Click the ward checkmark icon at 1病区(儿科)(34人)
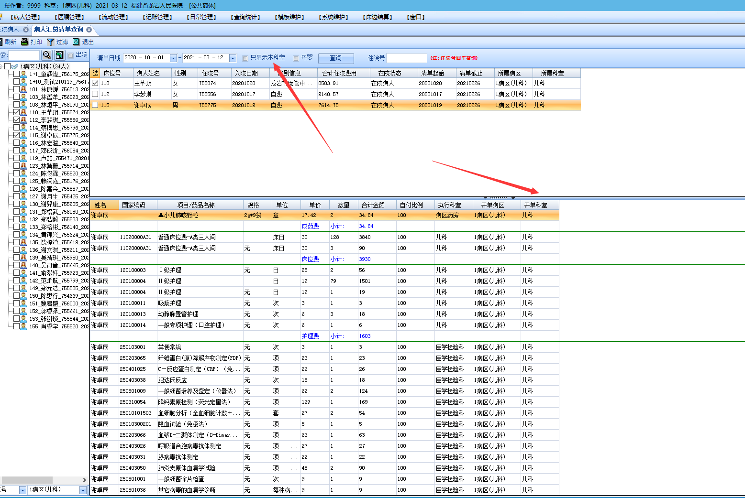The height and width of the screenshot is (498, 745). pyautogui.click(x=15, y=66)
